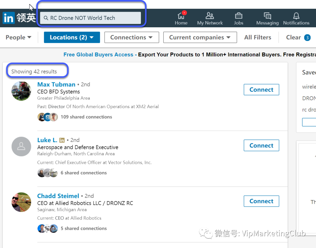Click 'CEO BFD Systems' headline

(x=59, y=92)
